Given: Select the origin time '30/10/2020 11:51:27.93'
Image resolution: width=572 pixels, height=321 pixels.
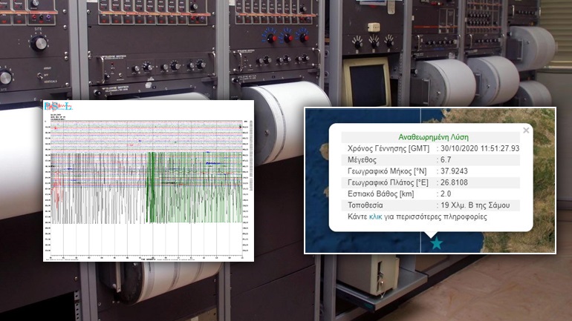Looking at the screenshot, I should point(480,148).
